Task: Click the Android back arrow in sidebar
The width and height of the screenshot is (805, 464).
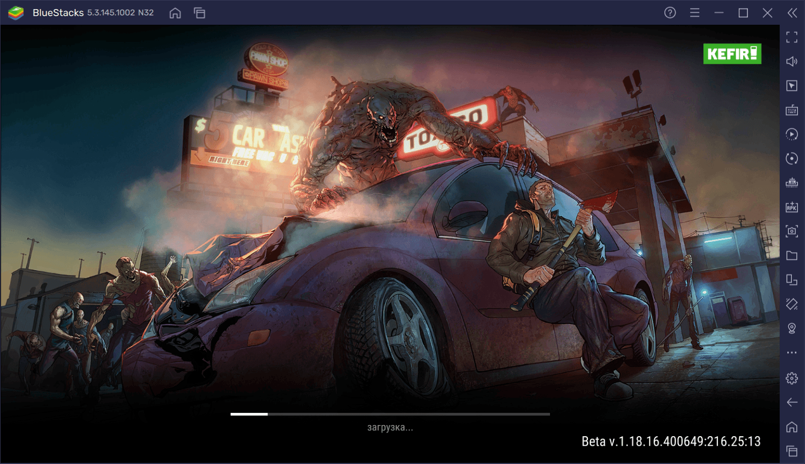Action: pyautogui.click(x=792, y=402)
